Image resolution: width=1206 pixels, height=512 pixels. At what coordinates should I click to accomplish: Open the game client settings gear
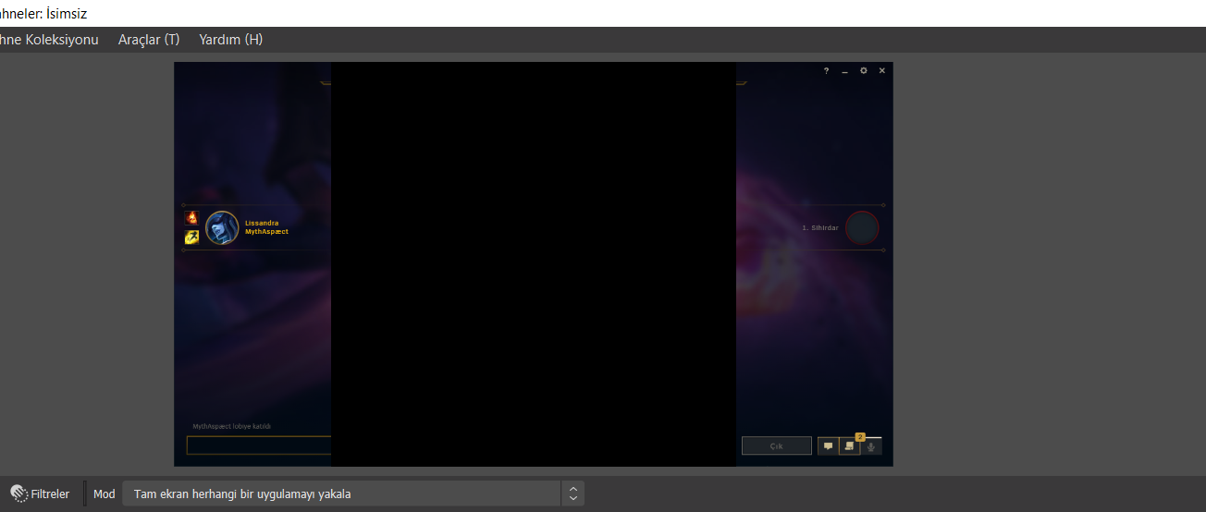click(x=864, y=71)
